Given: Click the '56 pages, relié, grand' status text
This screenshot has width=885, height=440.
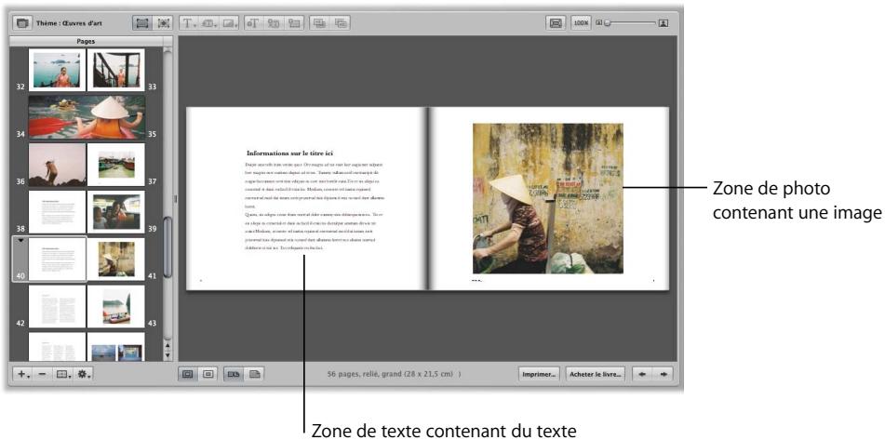Looking at the screenshot, I should tap(394, 374).
